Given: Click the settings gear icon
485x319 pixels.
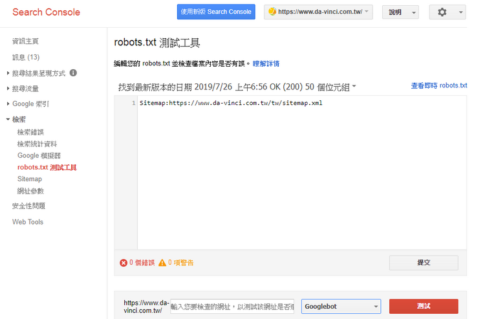Looking at the screenshot, I should click(442, 12).
